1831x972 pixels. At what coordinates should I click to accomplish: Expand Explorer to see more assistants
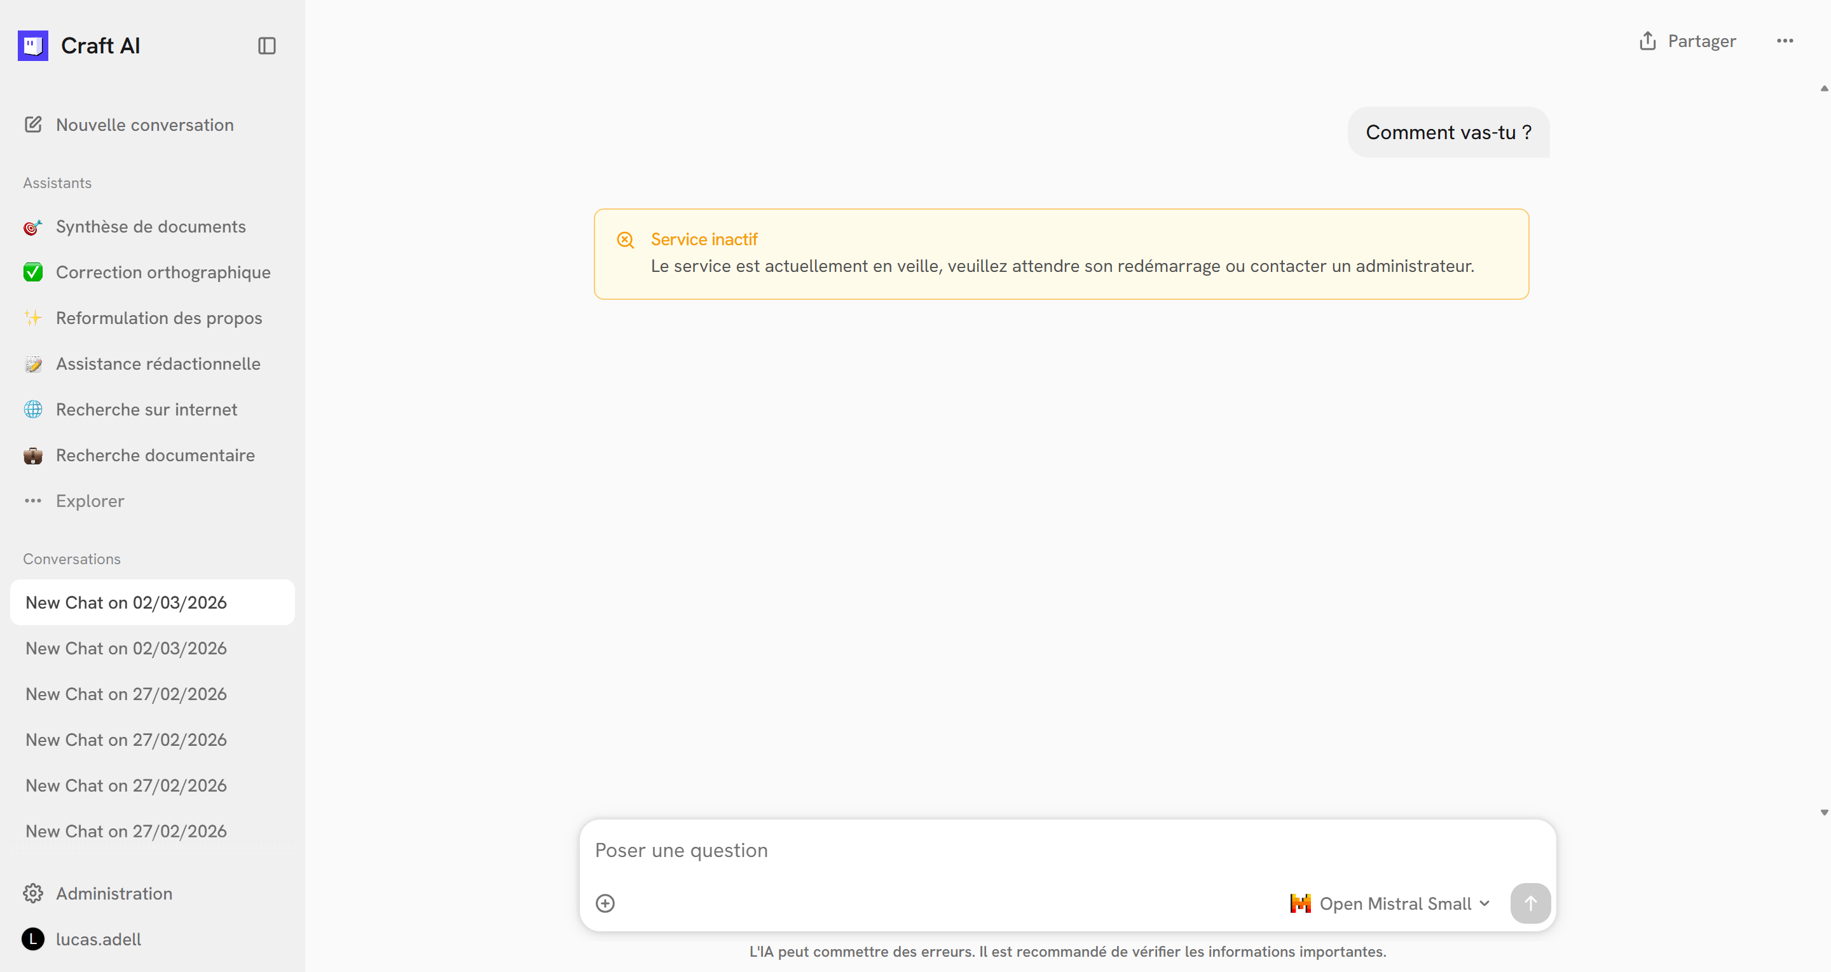[90, 501]
